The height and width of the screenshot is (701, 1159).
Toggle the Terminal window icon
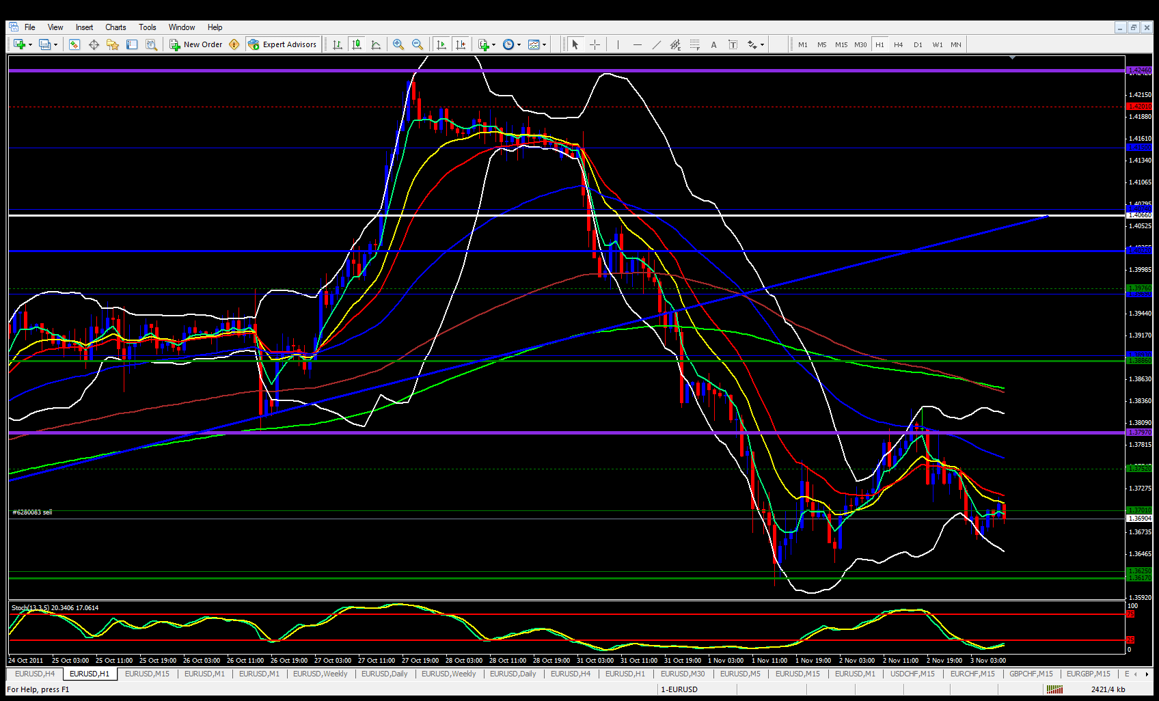[x=132, y=44]
